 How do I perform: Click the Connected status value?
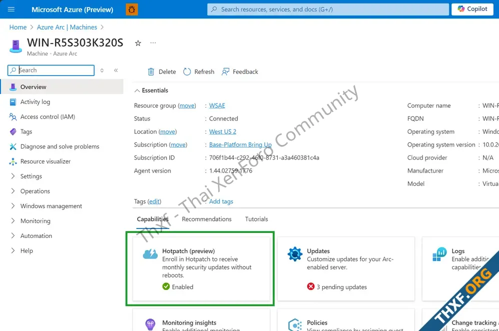[223, 118]
